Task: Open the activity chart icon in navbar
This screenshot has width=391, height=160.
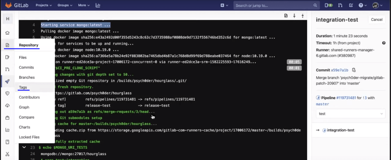Action: pyautogui.click(x=98, y=5)
